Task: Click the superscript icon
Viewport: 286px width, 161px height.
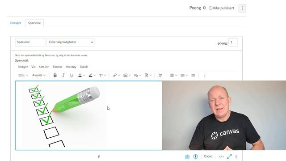Action: 101,75
